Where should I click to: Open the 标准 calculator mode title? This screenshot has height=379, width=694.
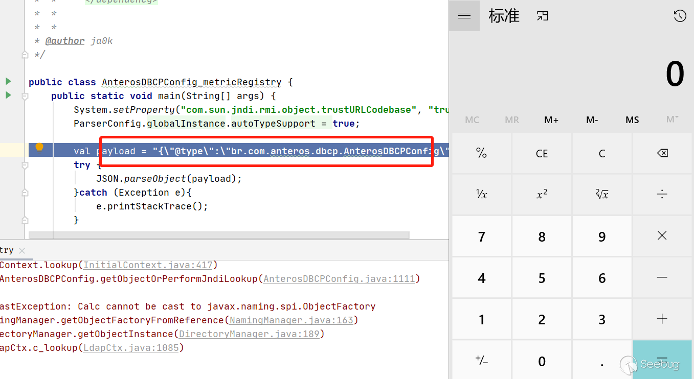504,16
